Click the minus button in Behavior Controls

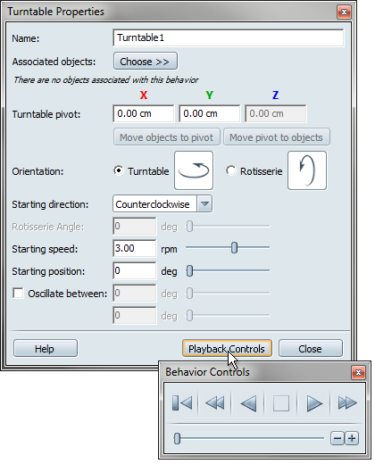(x=337, y=438)
